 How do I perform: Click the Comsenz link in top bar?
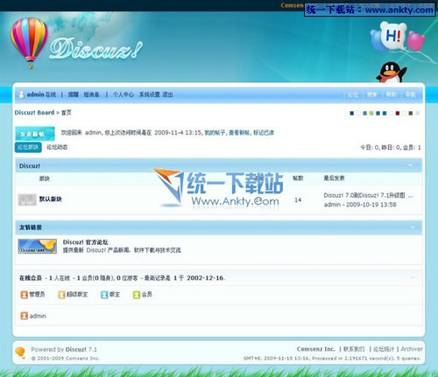coord(292,5)
